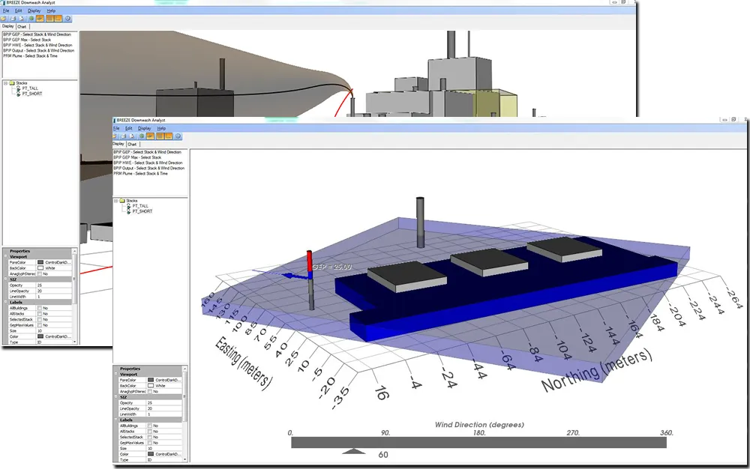Collapse the Stacks tree node in front window

[x=117, y=201]
